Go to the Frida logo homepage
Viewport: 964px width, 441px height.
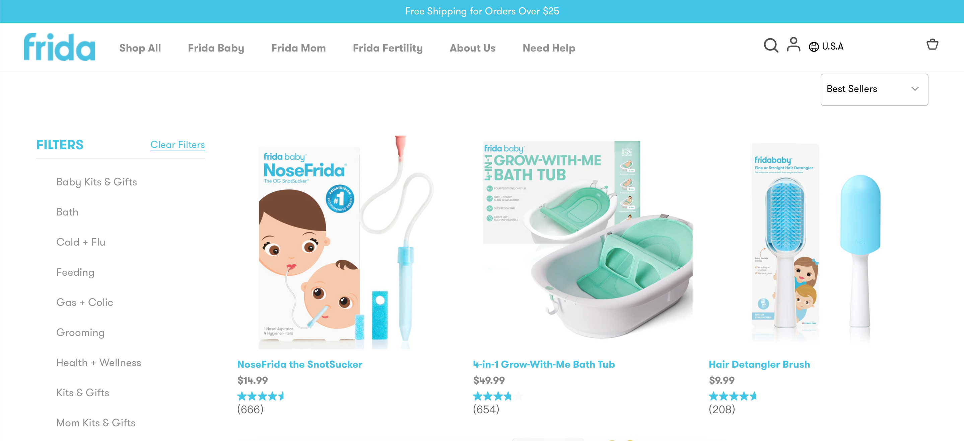(60, 47)
